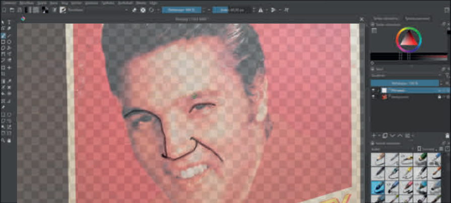Screen dimensions: 451x203
Task: Close the open document with the tab X button
Action: (361, 19)
